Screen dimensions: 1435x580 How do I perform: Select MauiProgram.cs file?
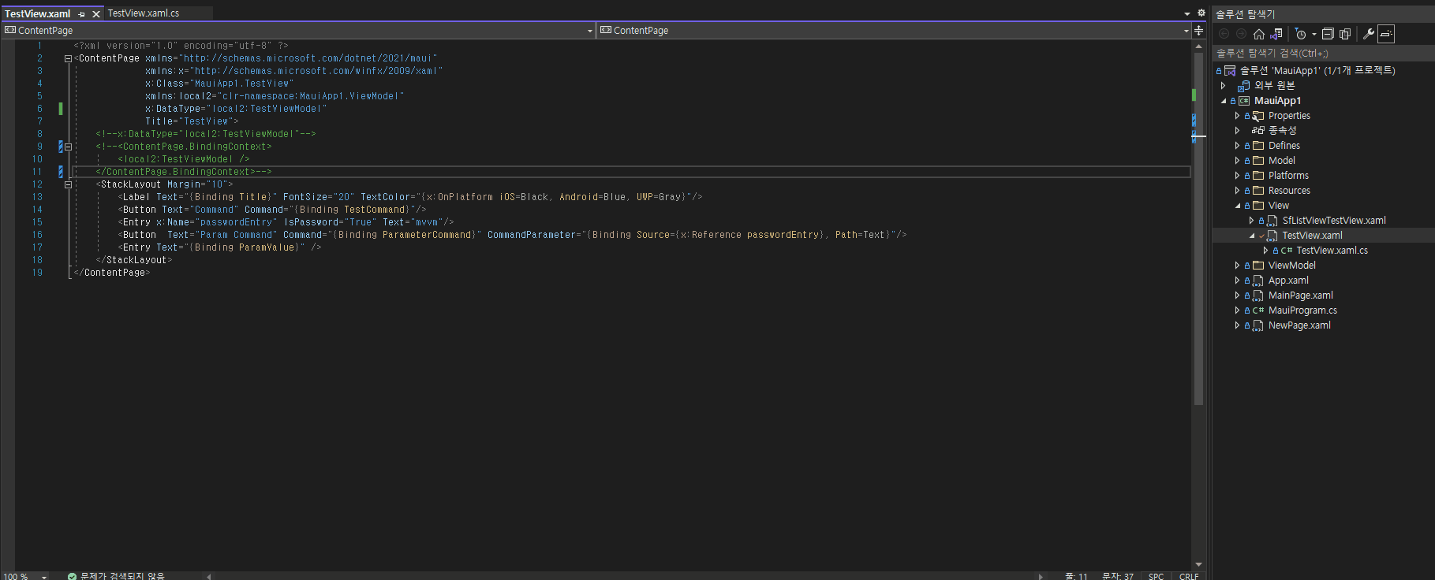click(x=1302, y=310)
